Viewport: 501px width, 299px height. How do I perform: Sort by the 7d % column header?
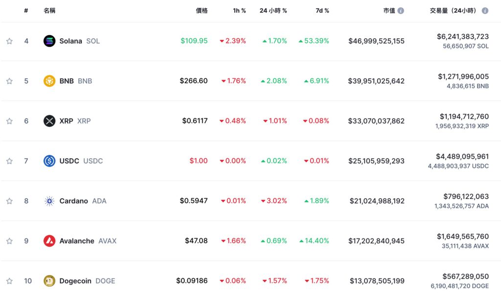pyautogui.click(x=322, y=11)
